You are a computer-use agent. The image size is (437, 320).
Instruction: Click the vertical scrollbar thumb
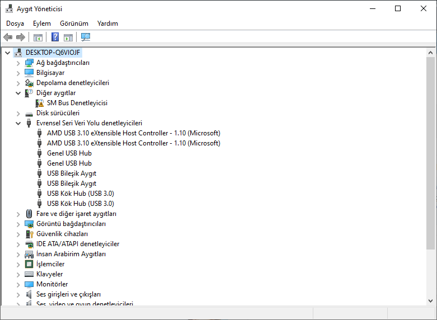tap(430, 153)
